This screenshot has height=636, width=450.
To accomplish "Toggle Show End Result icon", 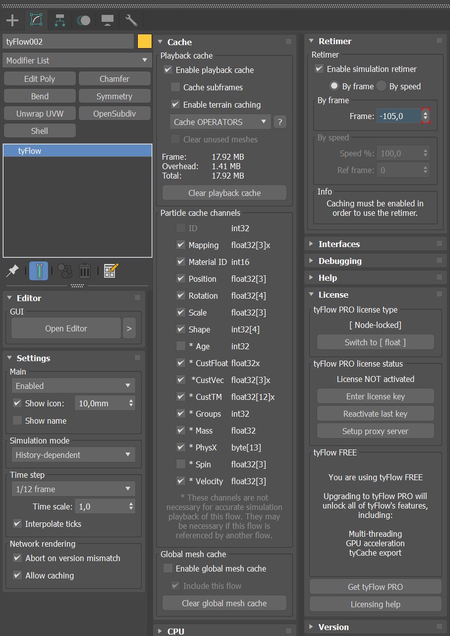I will tap(39, 271).
